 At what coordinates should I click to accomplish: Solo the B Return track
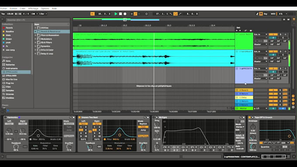280,94
